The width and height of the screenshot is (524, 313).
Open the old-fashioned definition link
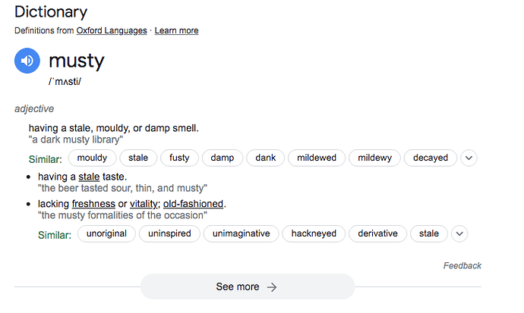coord(193,204)
